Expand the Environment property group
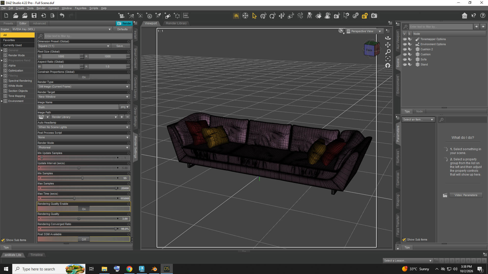This screenshot has height=274, width=488. pos(2,101)
